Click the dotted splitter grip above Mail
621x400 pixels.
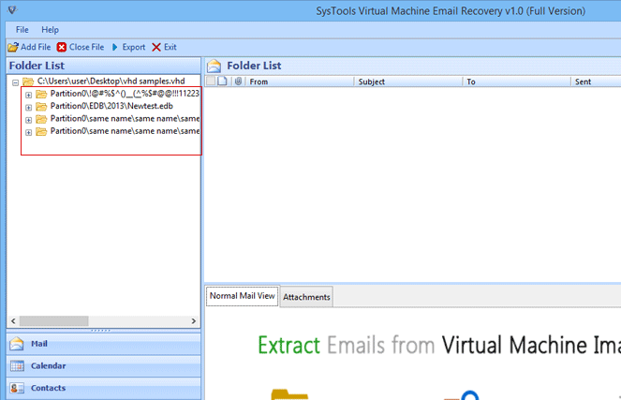(100, 331)
